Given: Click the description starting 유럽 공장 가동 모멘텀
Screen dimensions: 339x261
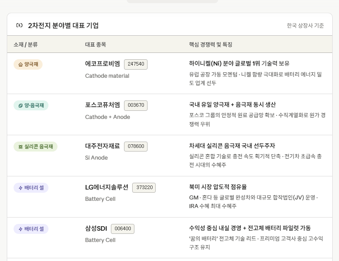Looking at the screenshot, I should (256, 79).
